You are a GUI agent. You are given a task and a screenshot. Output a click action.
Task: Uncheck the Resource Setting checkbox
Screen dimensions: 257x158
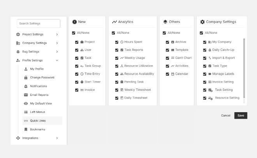click(204, 98)
